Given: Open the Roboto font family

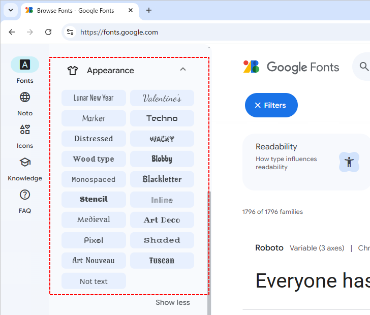Looking at the screenshot, I should pos(269,248).
